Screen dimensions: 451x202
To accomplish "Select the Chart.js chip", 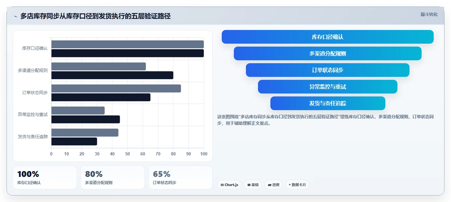I will pos(229,185).
